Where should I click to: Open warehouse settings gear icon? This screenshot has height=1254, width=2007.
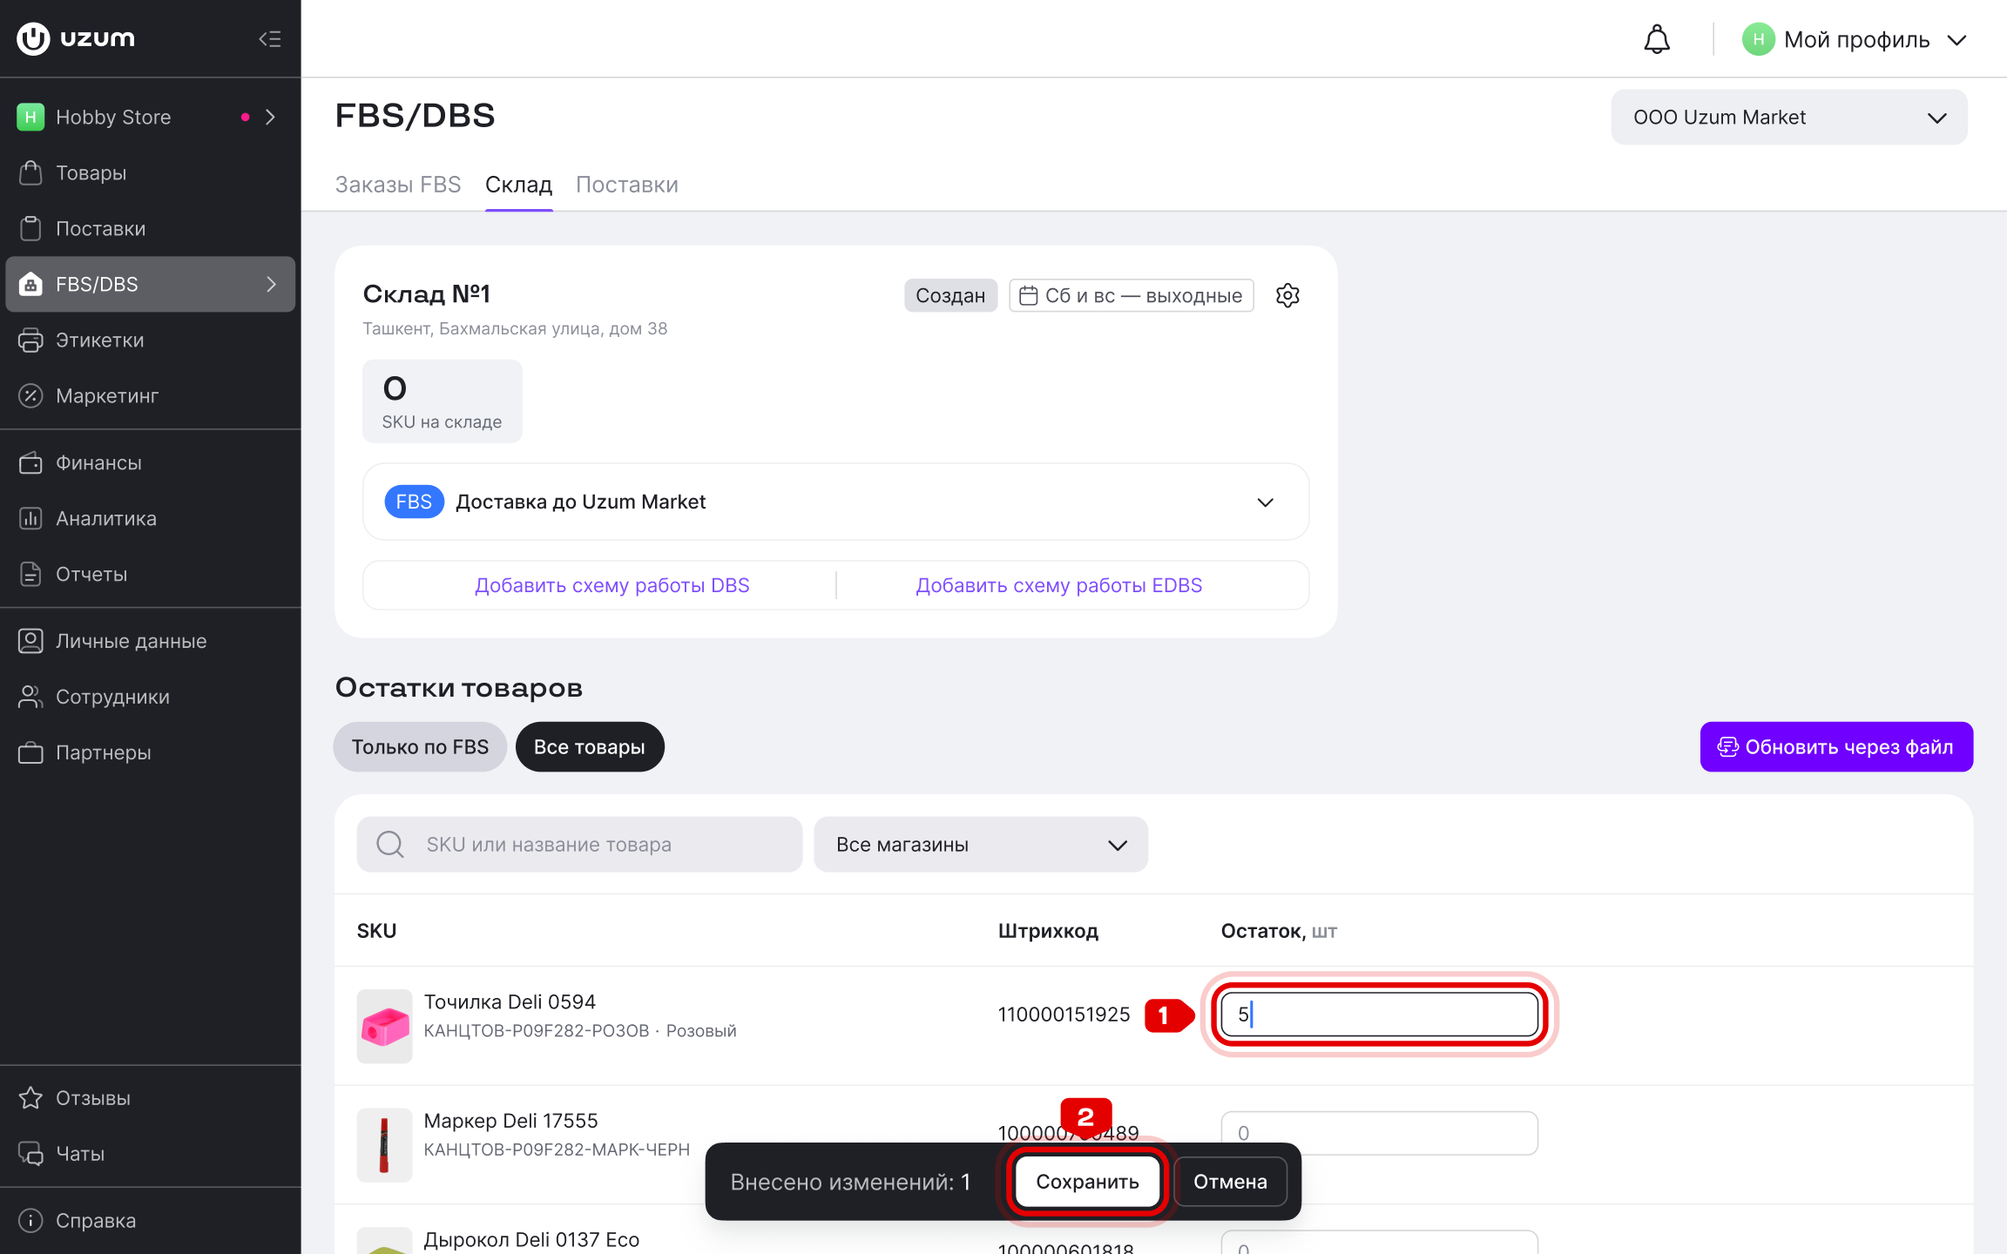[x=1287, y=295]
